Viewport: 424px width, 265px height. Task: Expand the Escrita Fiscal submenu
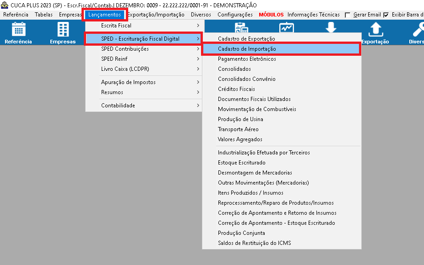pyautogui.click(x=144, y=26)
